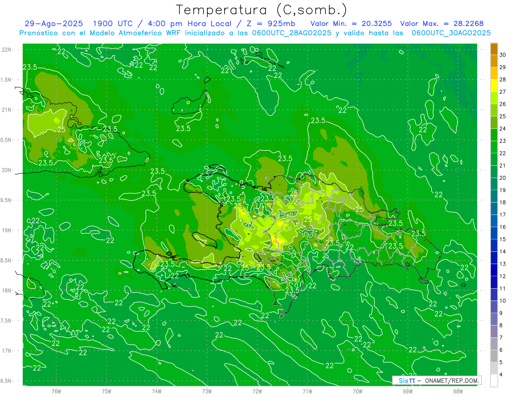Click color scale label '10'
514x397 pixels.
pos(503,301)
